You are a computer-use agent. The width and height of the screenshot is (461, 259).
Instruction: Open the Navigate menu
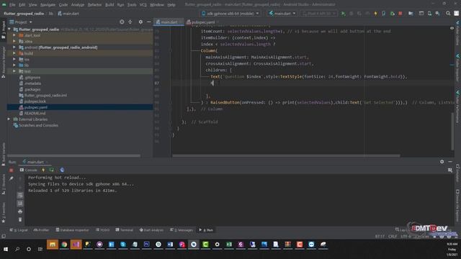pos(48,5)
